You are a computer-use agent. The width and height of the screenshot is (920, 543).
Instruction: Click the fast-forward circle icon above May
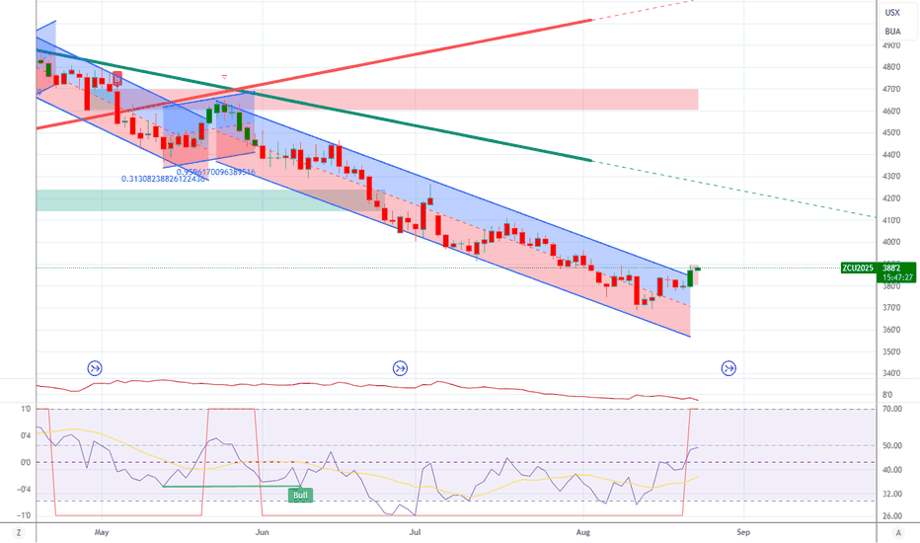[x=95, y=368]
